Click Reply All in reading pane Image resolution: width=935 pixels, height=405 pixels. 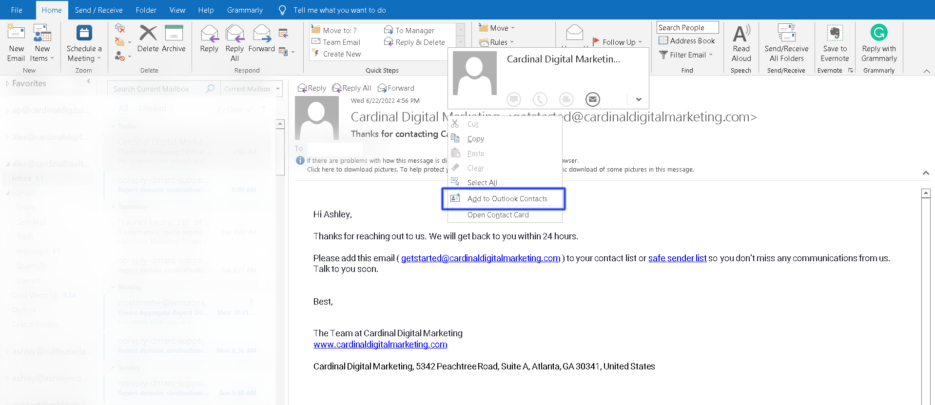point(351,88)
